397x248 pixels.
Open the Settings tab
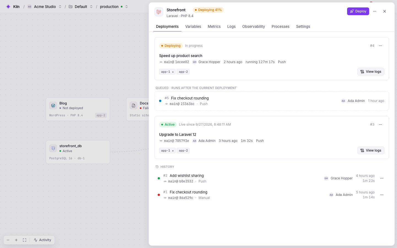303,26
